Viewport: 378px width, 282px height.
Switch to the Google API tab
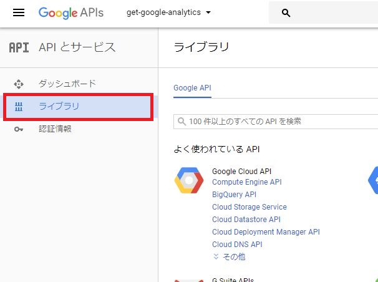coord(192,88)
